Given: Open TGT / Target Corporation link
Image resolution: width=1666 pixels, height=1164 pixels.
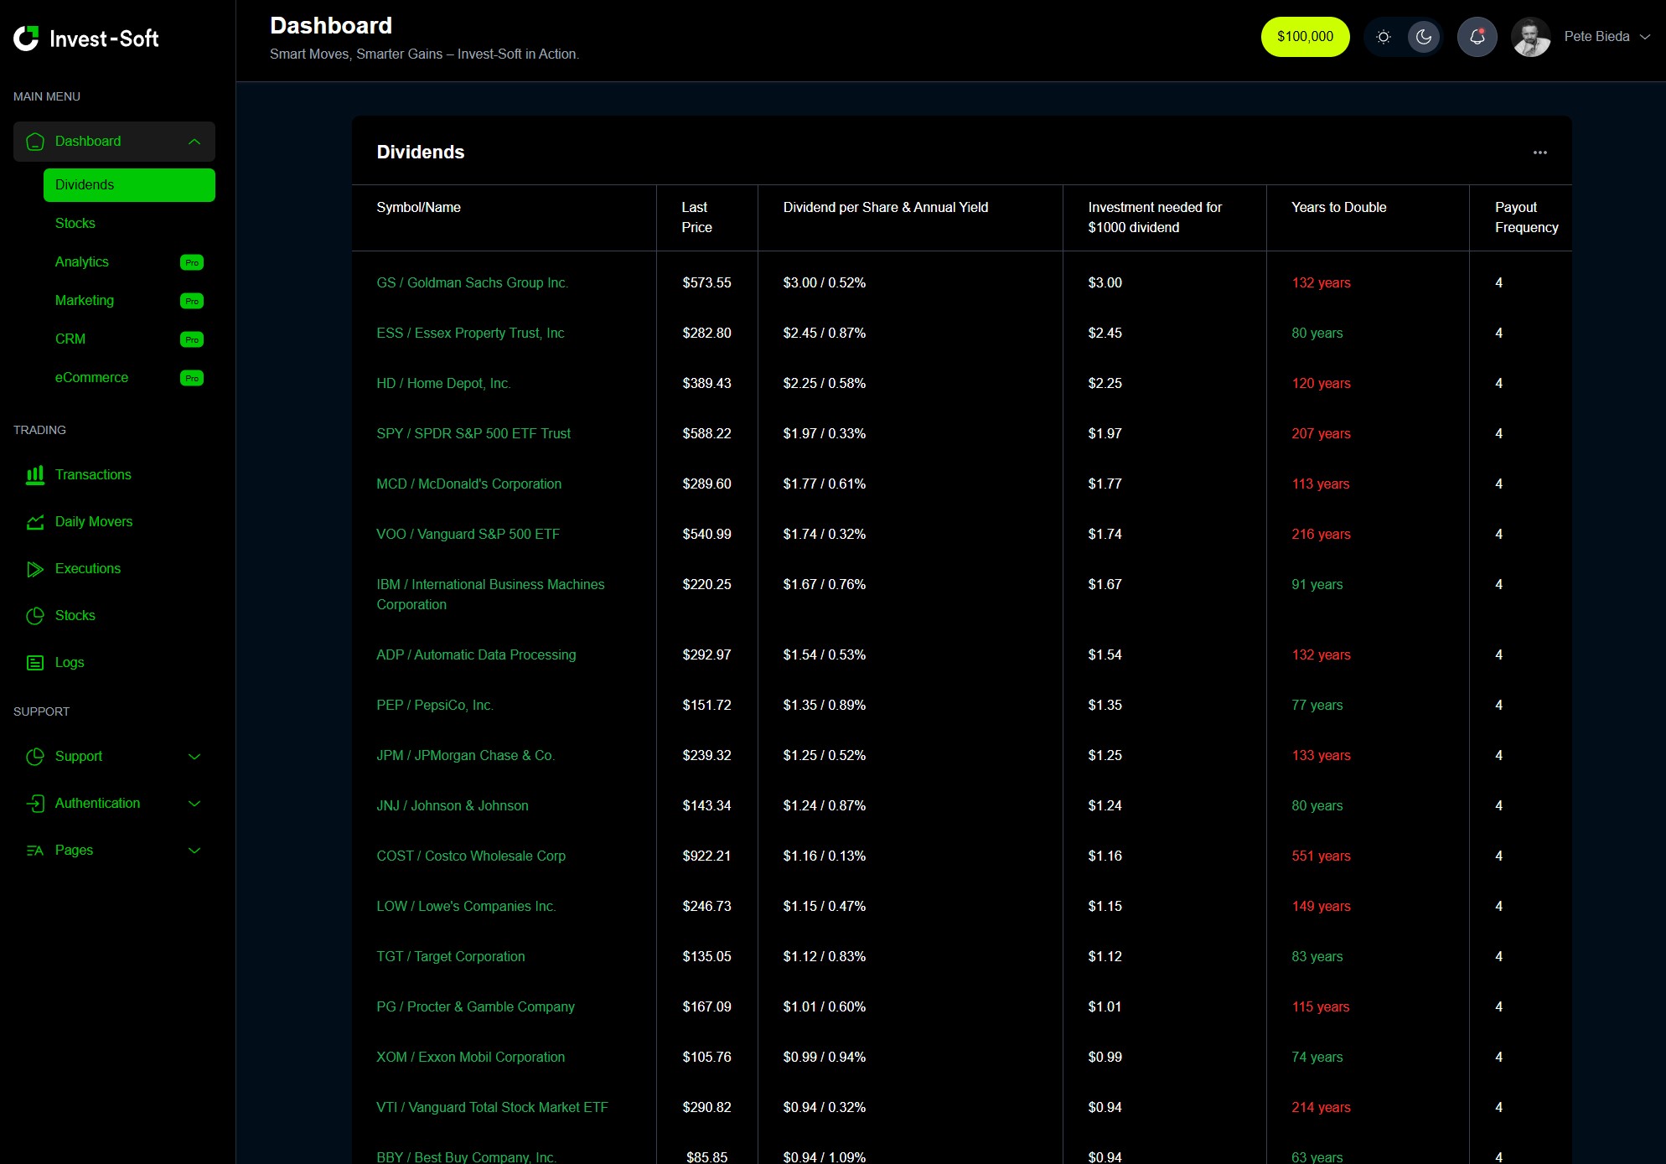Looking at the screenshot, I should coord(451,957).
